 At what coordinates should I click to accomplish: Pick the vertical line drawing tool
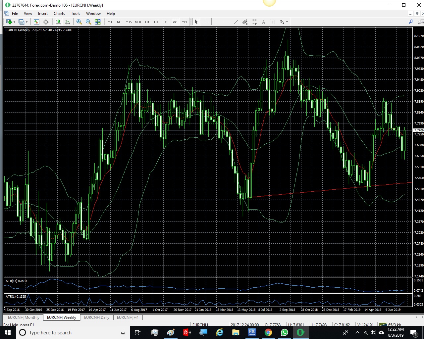[217, 22]
